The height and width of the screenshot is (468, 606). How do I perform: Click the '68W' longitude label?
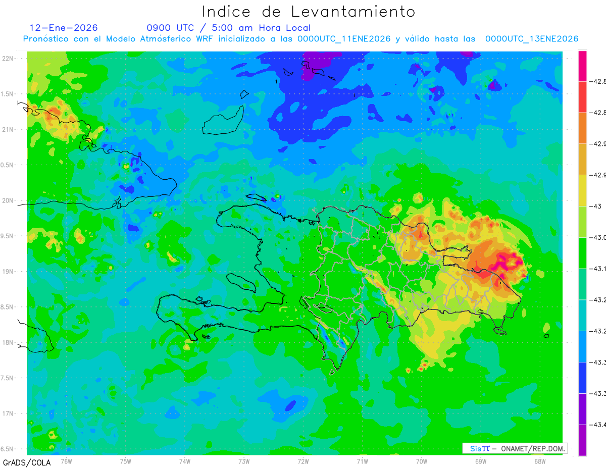[x=540, y=460]
